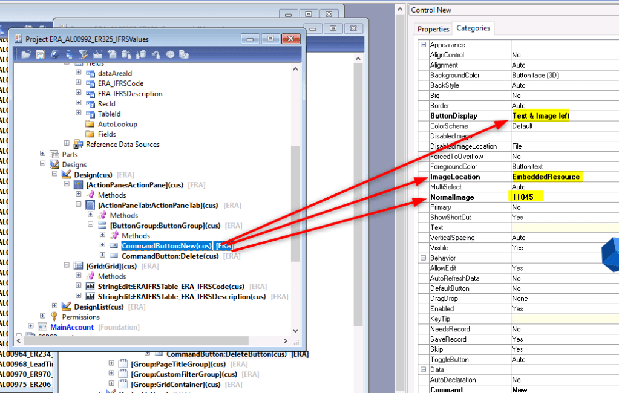
Task: Open the MainAccount tree item
Action: [x=71, y=327]
